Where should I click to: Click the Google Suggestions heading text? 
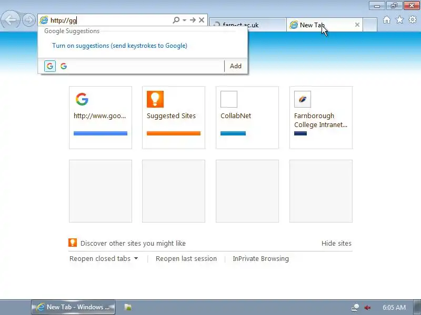coord(72,31)
